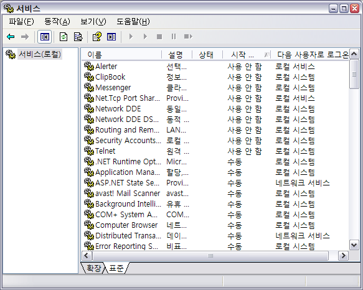The width and height of the screenshot is (363, 290).
Task: Open the 동작(A) menu
Action: point(57,22)
